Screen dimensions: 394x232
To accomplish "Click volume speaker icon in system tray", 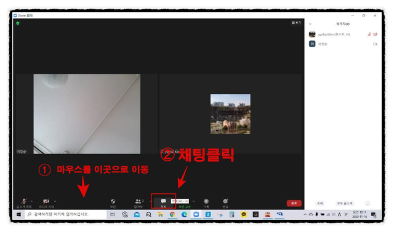I will click(x=334, y=214).
